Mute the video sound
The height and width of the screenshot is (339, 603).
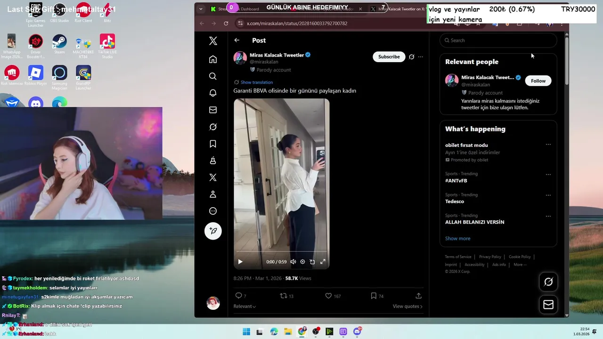293,262
